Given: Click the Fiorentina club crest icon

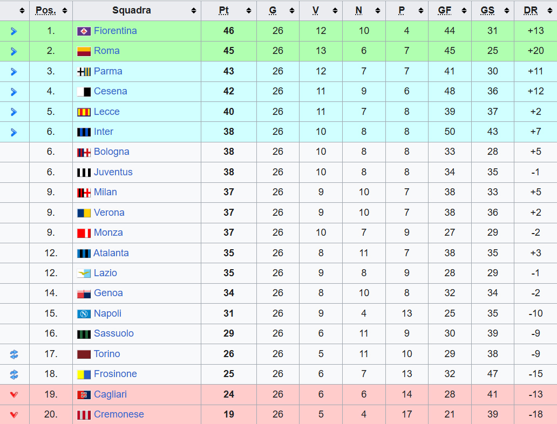Looking at the screenshot, I should click(84, 31).
